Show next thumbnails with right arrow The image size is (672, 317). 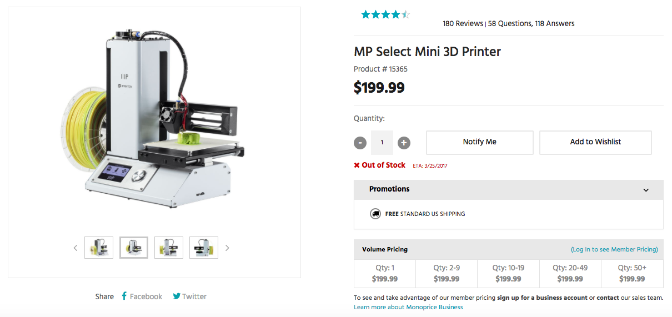coord(227,248)
